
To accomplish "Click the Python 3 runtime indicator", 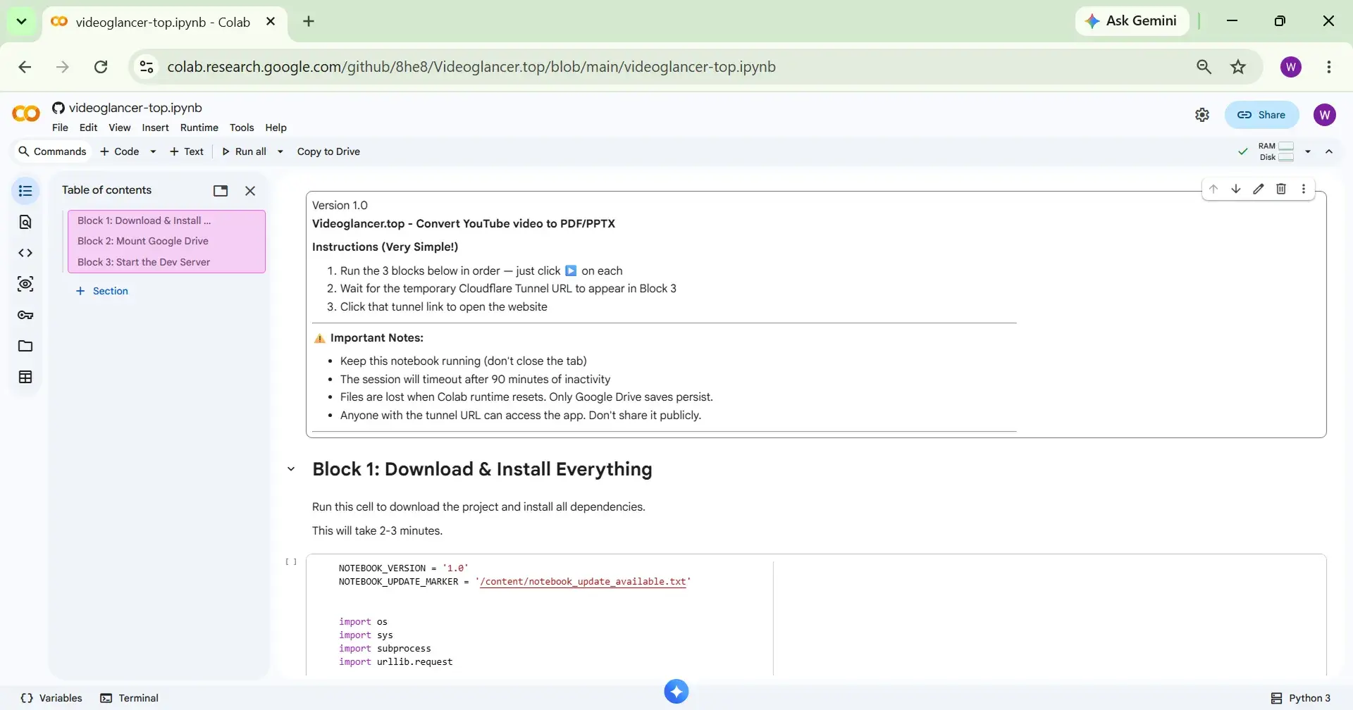I will 1301,698.
